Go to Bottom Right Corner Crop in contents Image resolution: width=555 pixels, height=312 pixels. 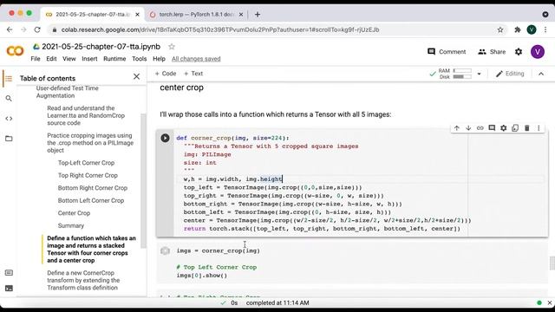[x=93, y=188]
